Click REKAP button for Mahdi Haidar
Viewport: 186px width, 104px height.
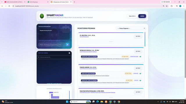pos(138,68)
